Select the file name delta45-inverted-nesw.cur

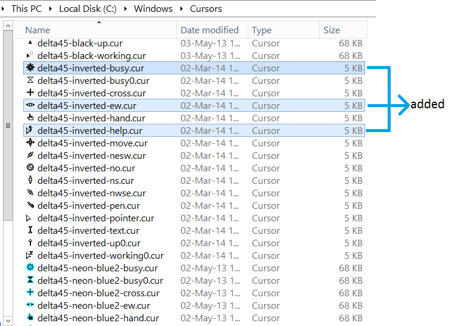[92, 156]
